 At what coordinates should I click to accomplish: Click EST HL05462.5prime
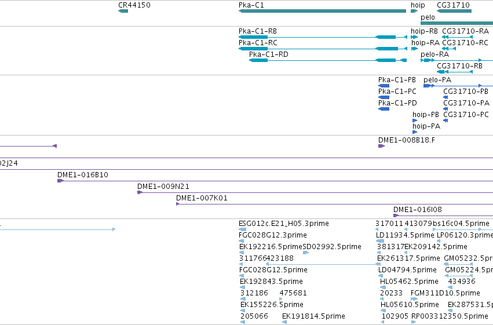(383, 287)
